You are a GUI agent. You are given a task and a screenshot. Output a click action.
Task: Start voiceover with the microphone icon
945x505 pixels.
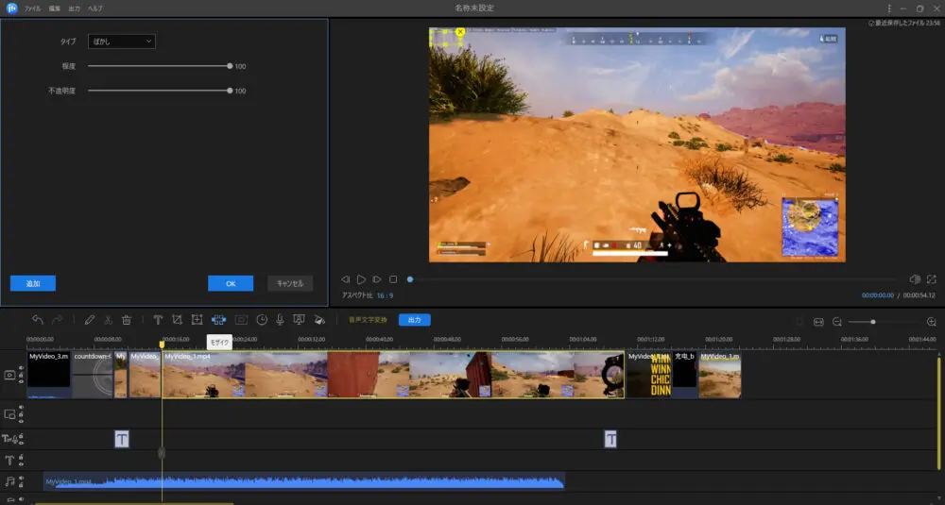(x=280, y=320)
